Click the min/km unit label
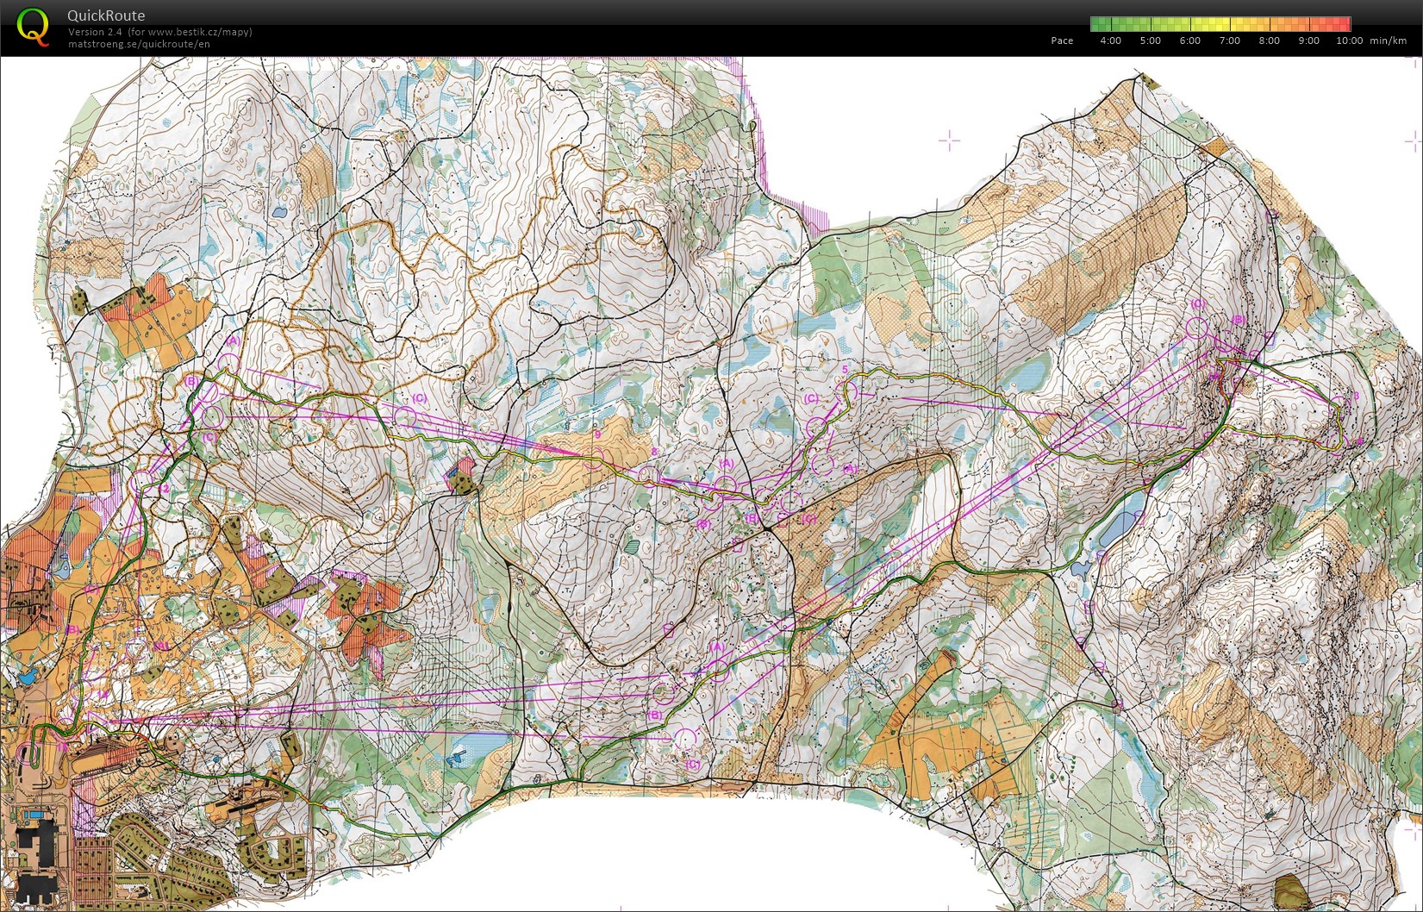Viewport: 1423px width, 912px height. 1388,41
